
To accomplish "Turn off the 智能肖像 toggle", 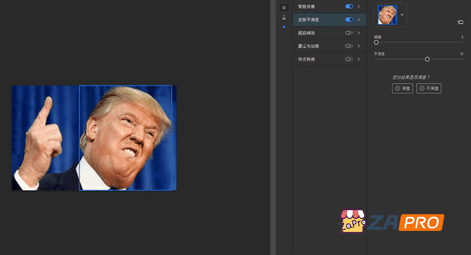I will (349, 6).
